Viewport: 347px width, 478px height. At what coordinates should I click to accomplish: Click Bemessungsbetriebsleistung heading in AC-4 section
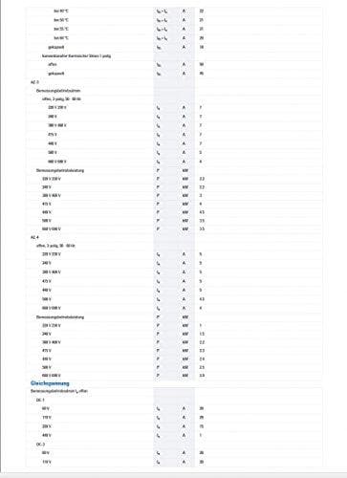coord(60,317)
